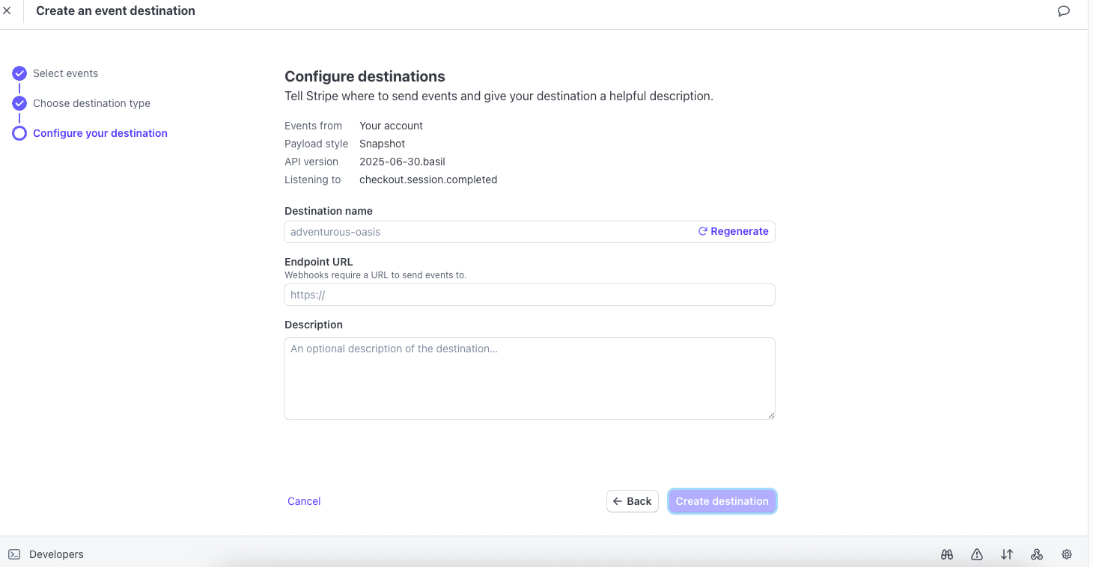Click the Choose destination type step checkmark
This screenshot has width=1093, height=567.
click(x=19, y=102)
